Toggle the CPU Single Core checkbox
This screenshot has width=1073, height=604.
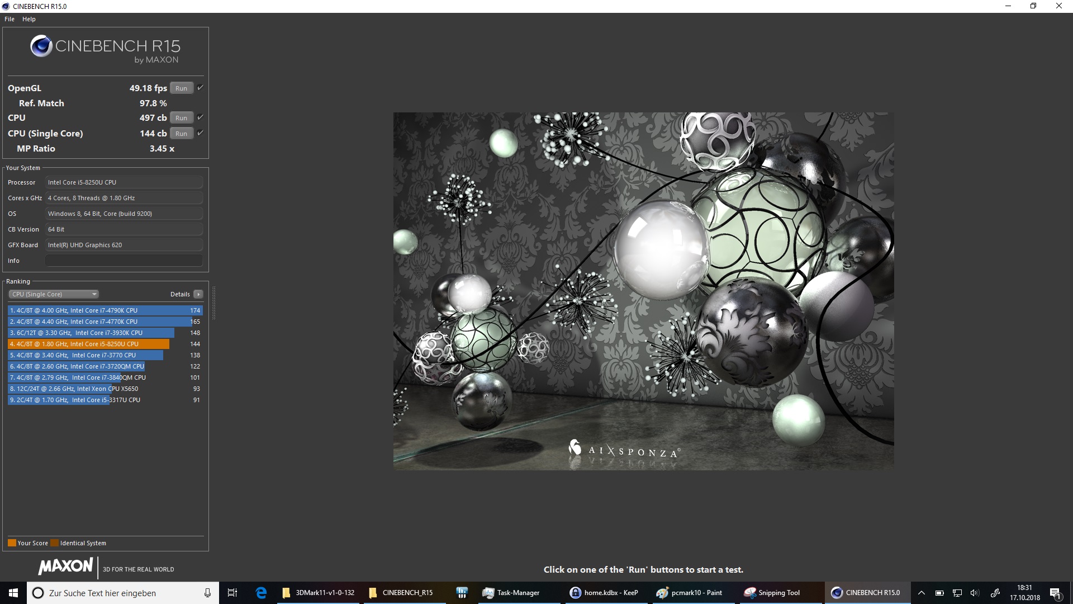coord(200,133)
